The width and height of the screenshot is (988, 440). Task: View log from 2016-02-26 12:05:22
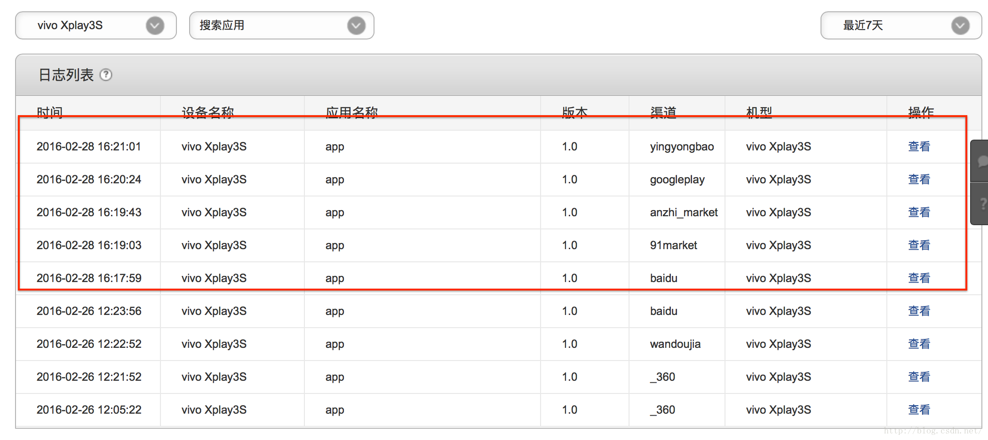tap(919, 410)
